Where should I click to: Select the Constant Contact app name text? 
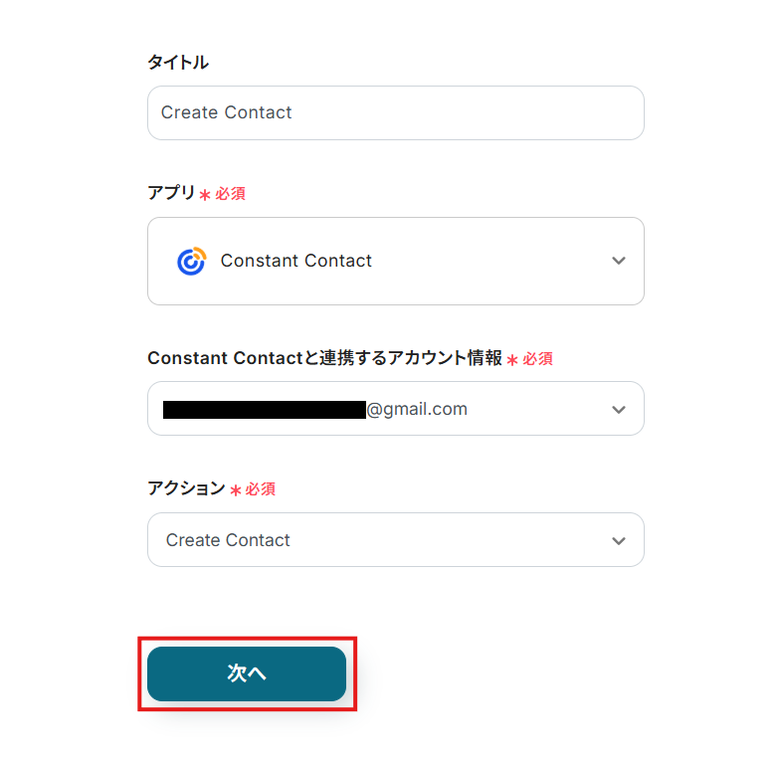pos(295,261)
